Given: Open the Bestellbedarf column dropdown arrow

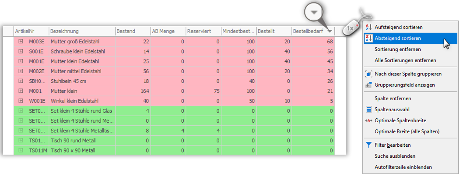Looking at the screenshot, I should tap(330, 31).
